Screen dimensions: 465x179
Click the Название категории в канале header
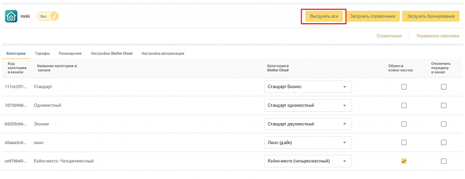[57, 68]
